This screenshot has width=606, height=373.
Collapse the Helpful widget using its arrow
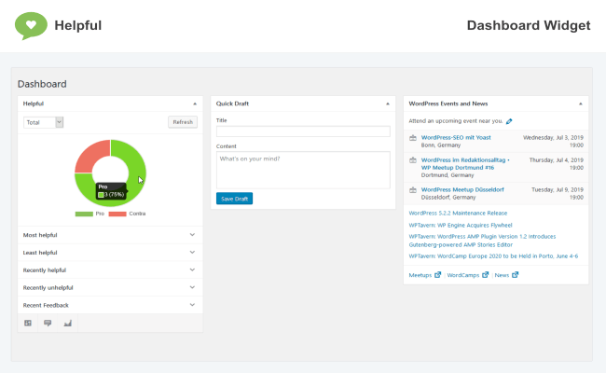[x=195, y=104]
